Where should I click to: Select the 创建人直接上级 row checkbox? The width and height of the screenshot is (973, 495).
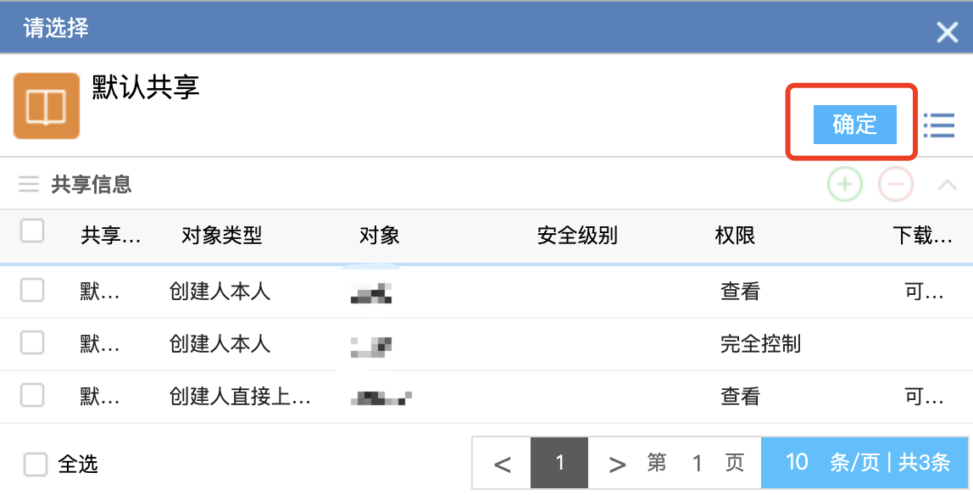click(32, 395)
